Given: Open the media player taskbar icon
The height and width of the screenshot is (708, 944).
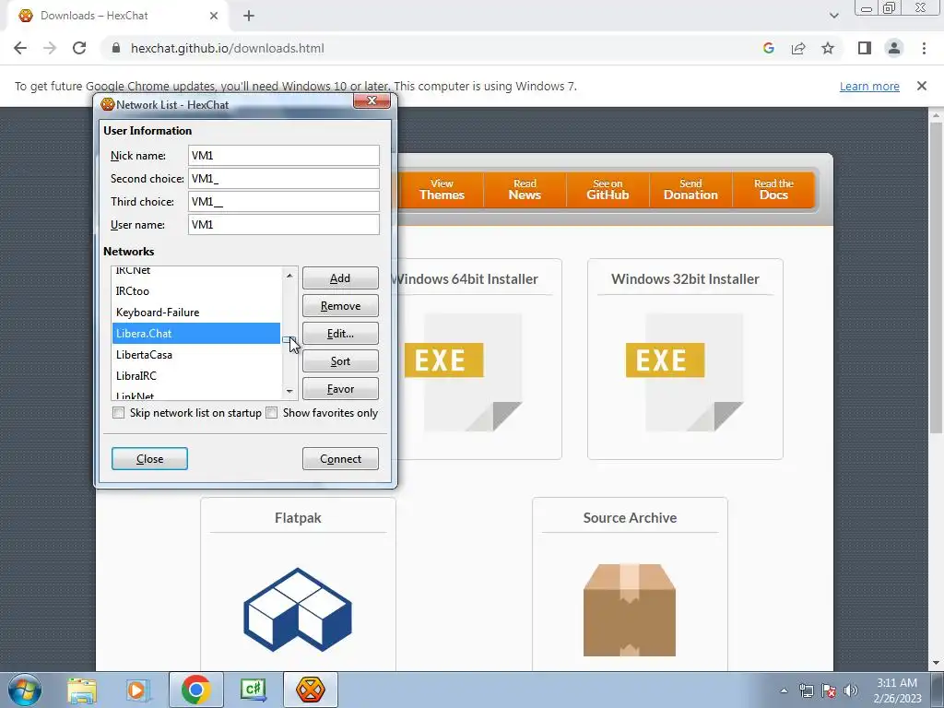Looking at the screenshot, I should click(138, 690).
